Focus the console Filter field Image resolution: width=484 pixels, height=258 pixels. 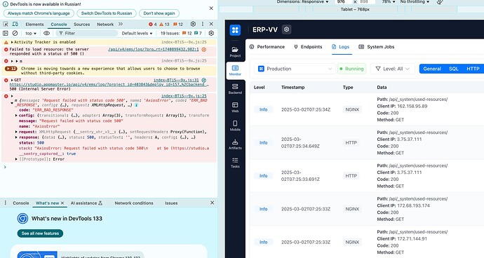pyautogui.click(x=87, y=33)
